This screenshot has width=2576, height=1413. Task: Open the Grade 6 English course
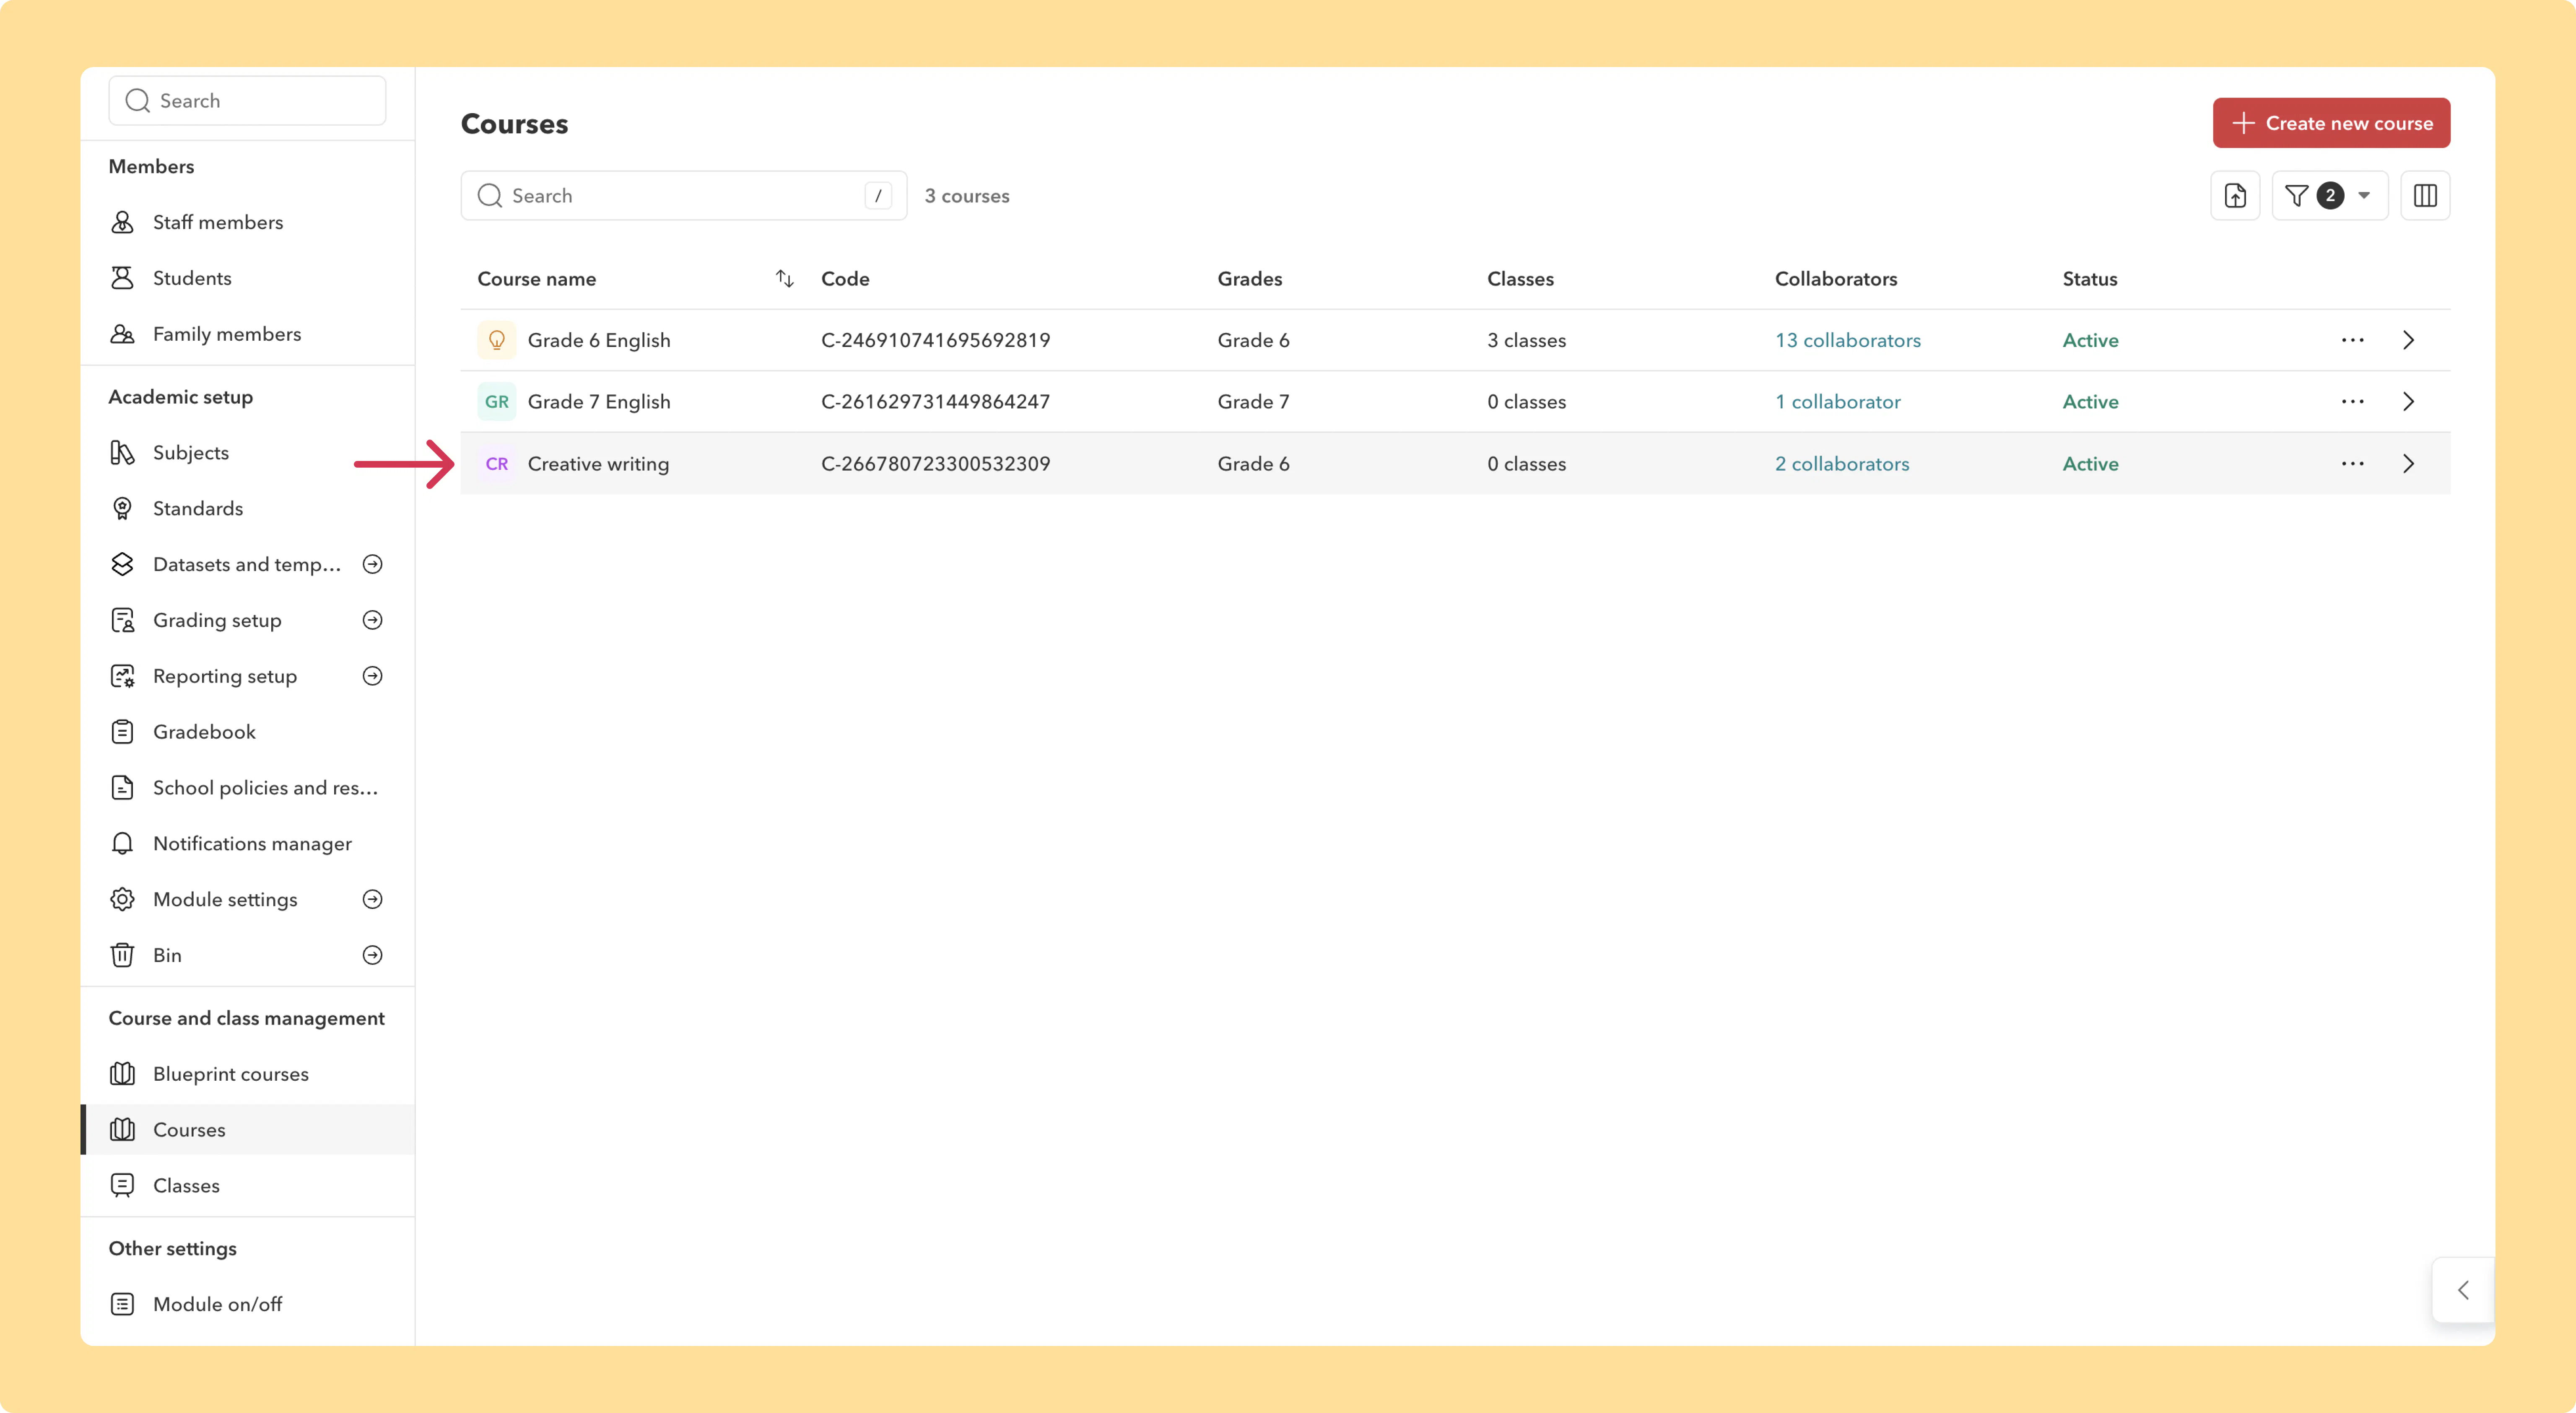tap(599, 340)
